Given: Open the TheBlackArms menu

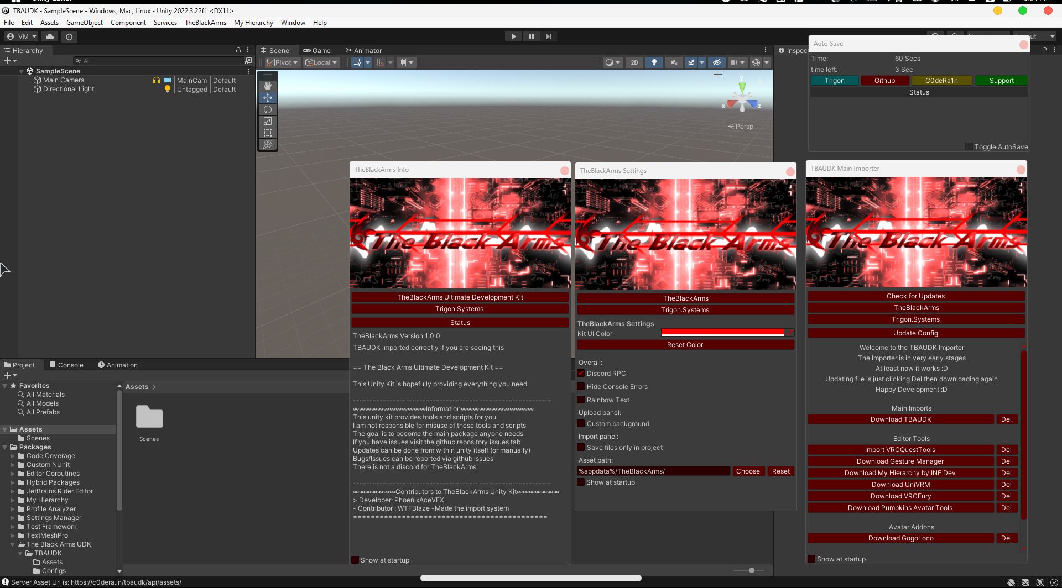Looking at the screenshot, I should tap(205, 23).
